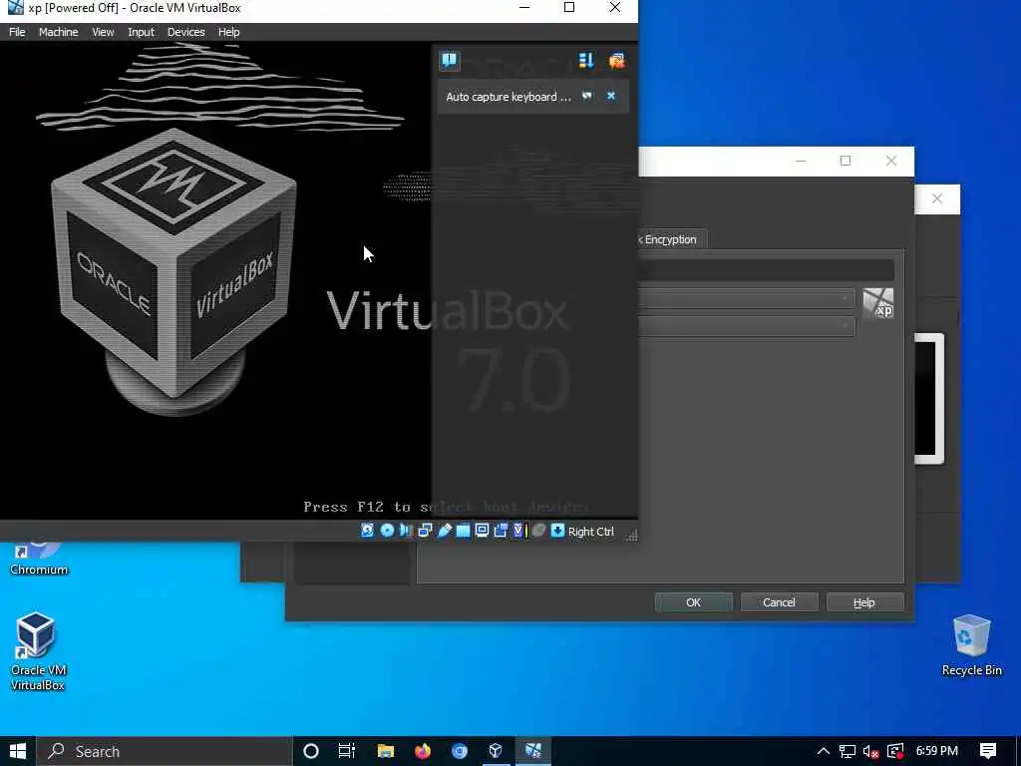Select the Oracle VM VirtualBox desktop shortcut
The height and width of the screenshot is (766, 1021).
point(37,650)
